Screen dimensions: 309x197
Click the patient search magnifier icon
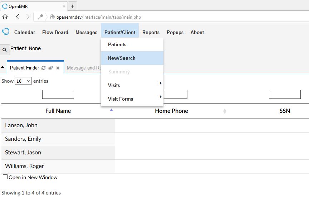[x=5, y=50]
